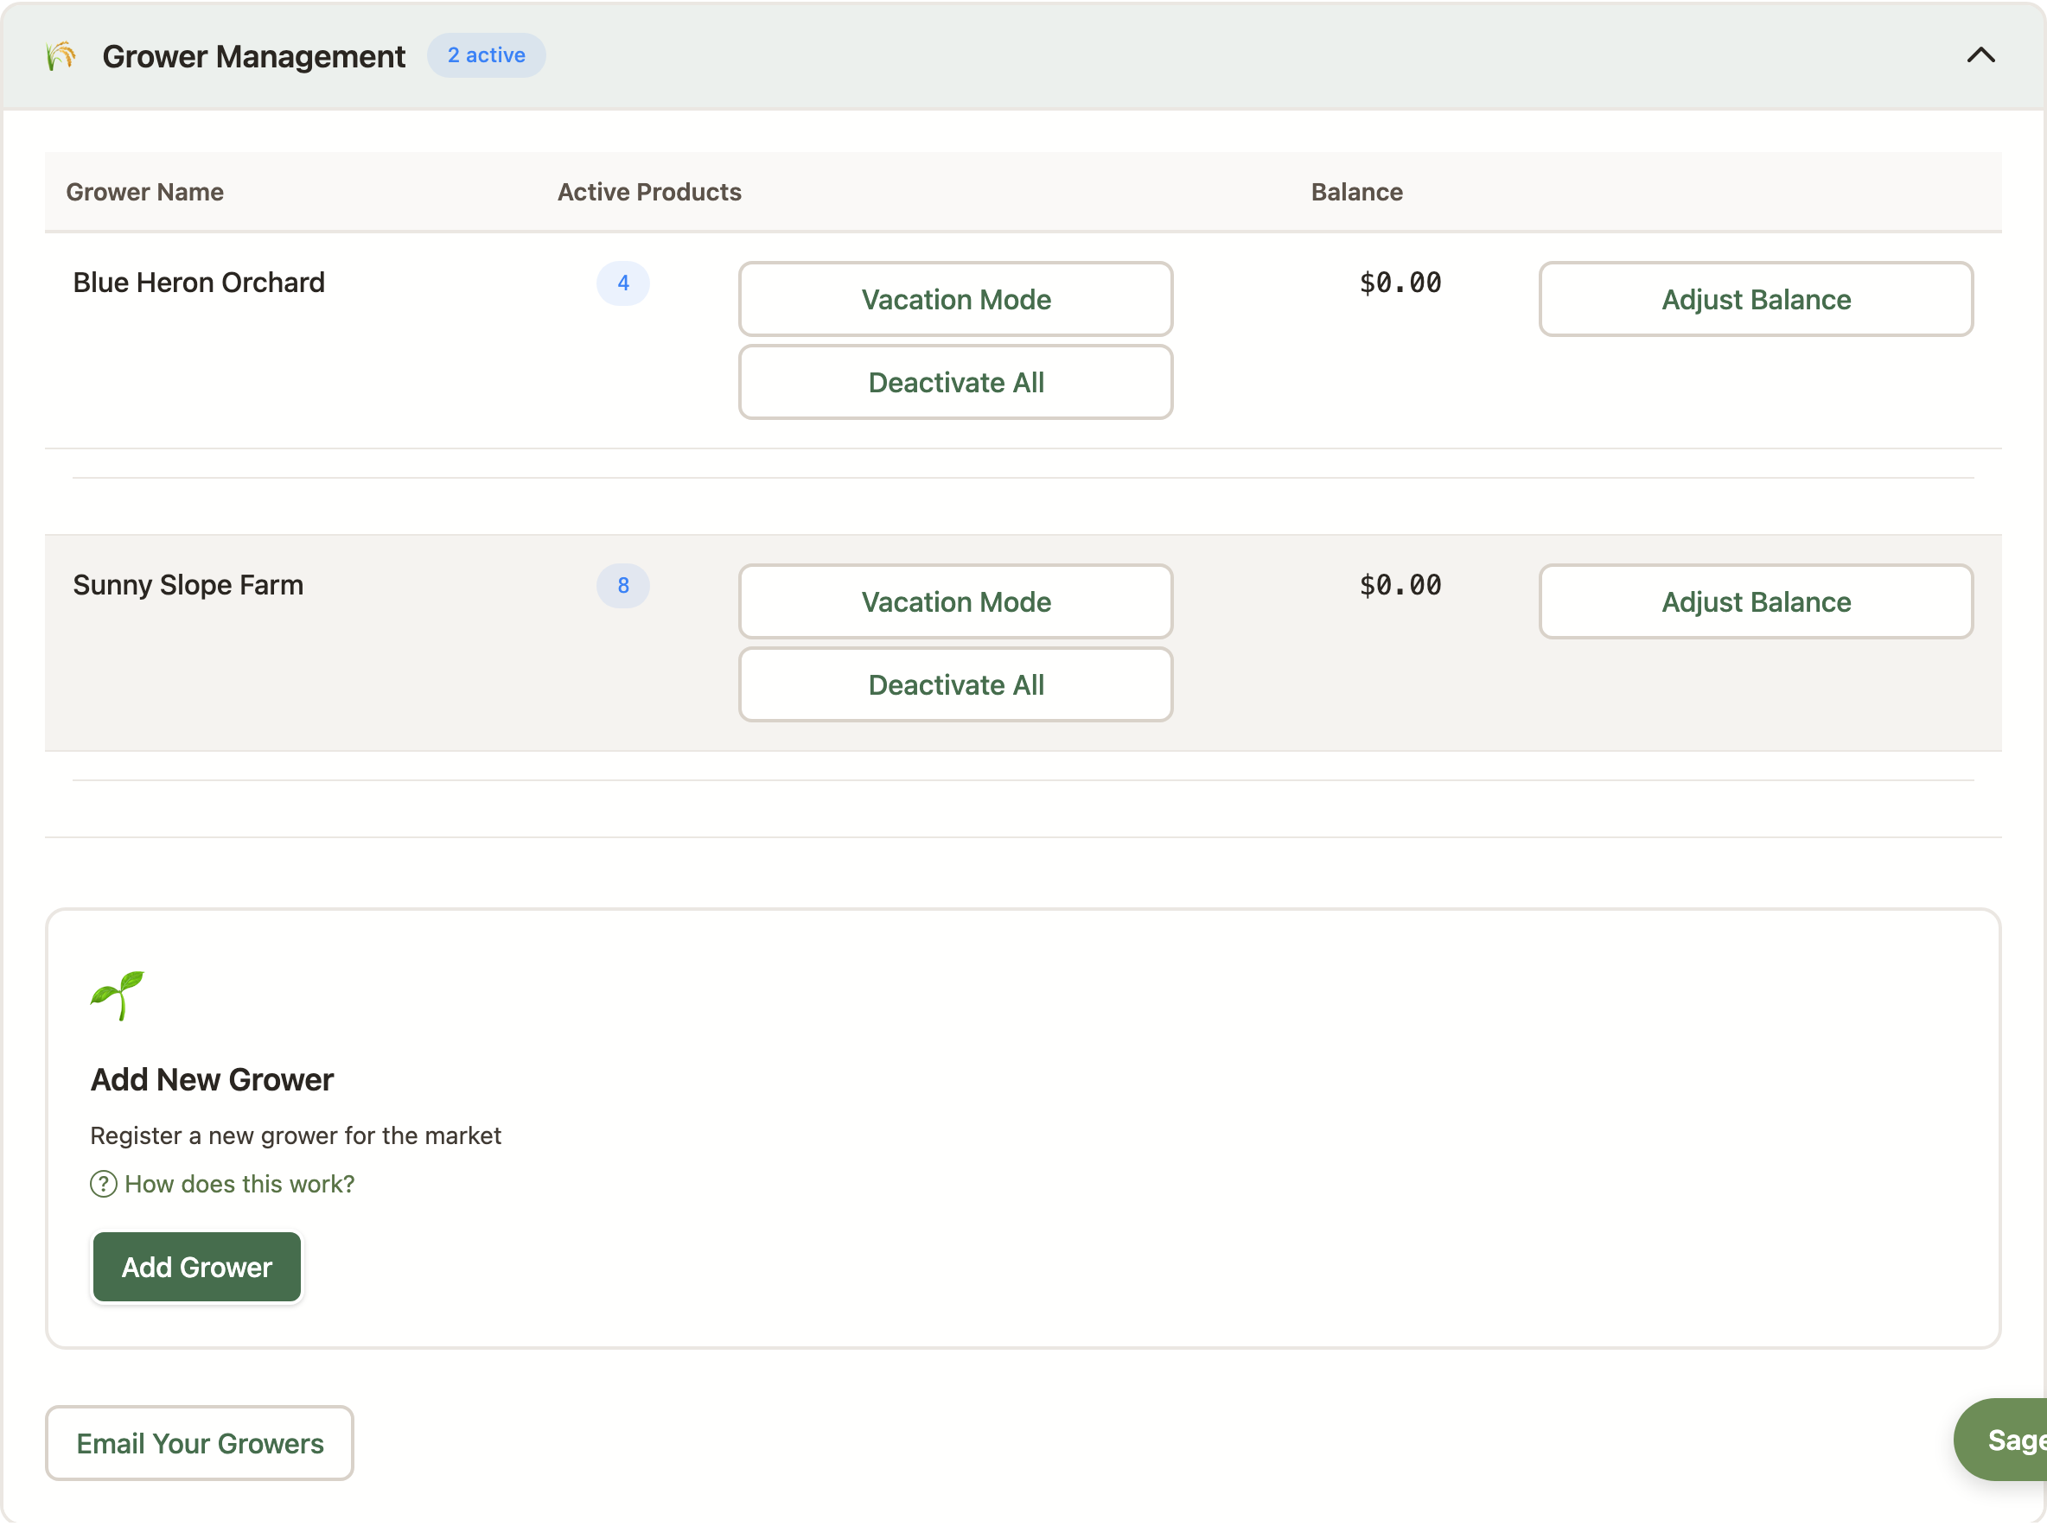Open the Sage assistant button

pos(1999,1440)
